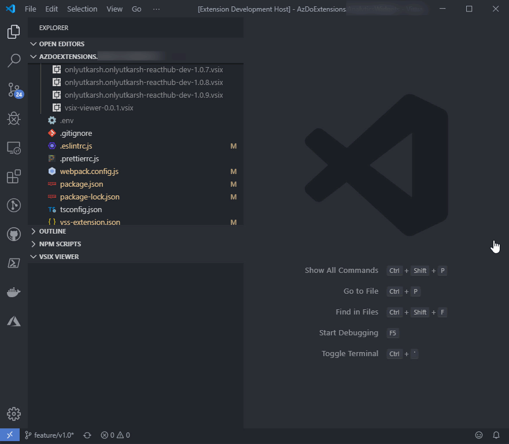Open the File menu
The width and height of the screenshot is (509, 444).
31,9
